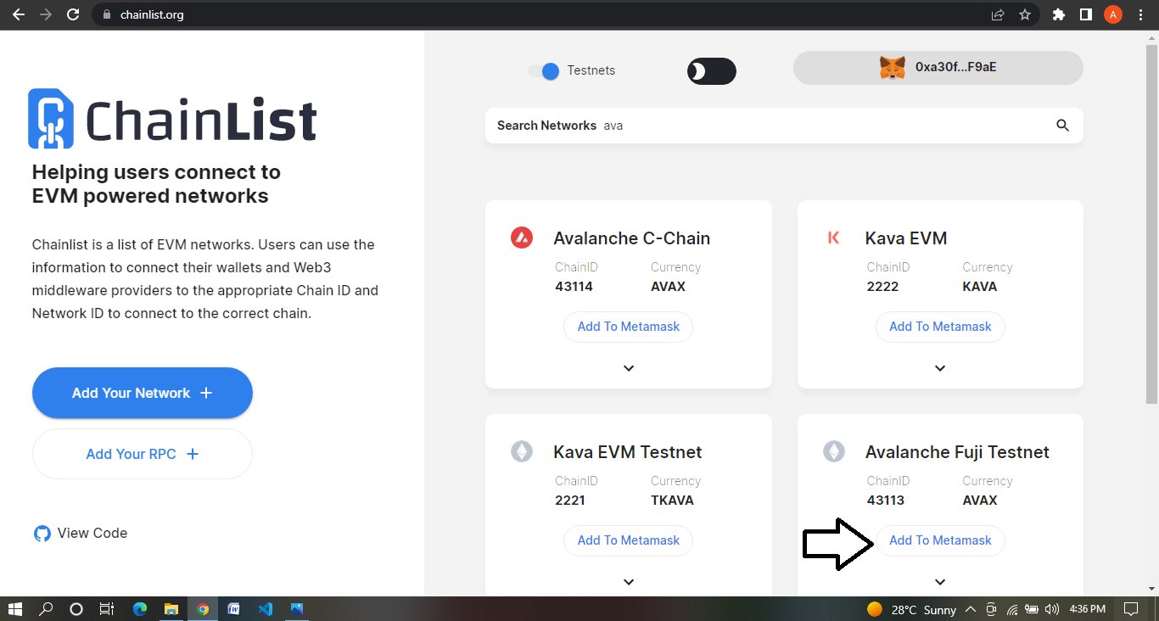The image size is (1159, 621).
Task: Click the battery tray icon
Action: (x=1032, y=609)
